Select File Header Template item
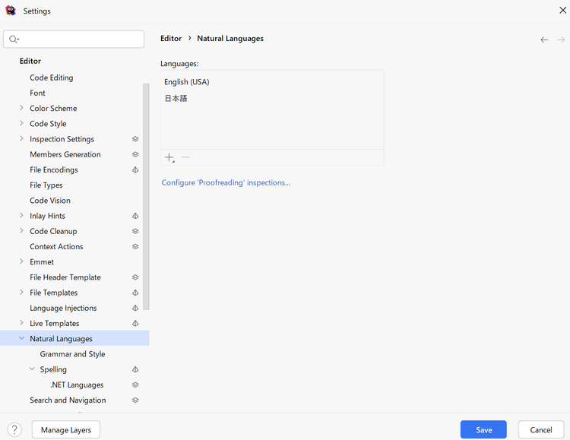 point(65,277)
